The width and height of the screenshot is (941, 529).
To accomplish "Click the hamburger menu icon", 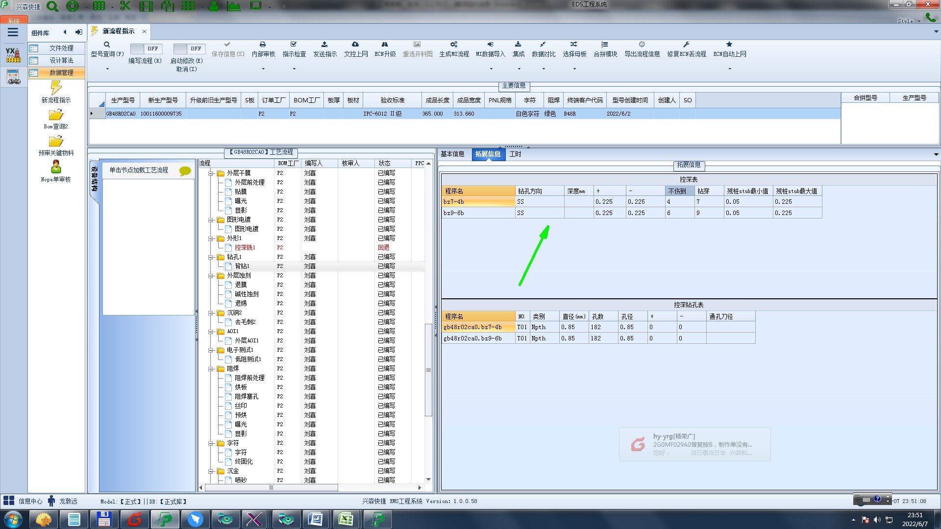I will (13, 32).
